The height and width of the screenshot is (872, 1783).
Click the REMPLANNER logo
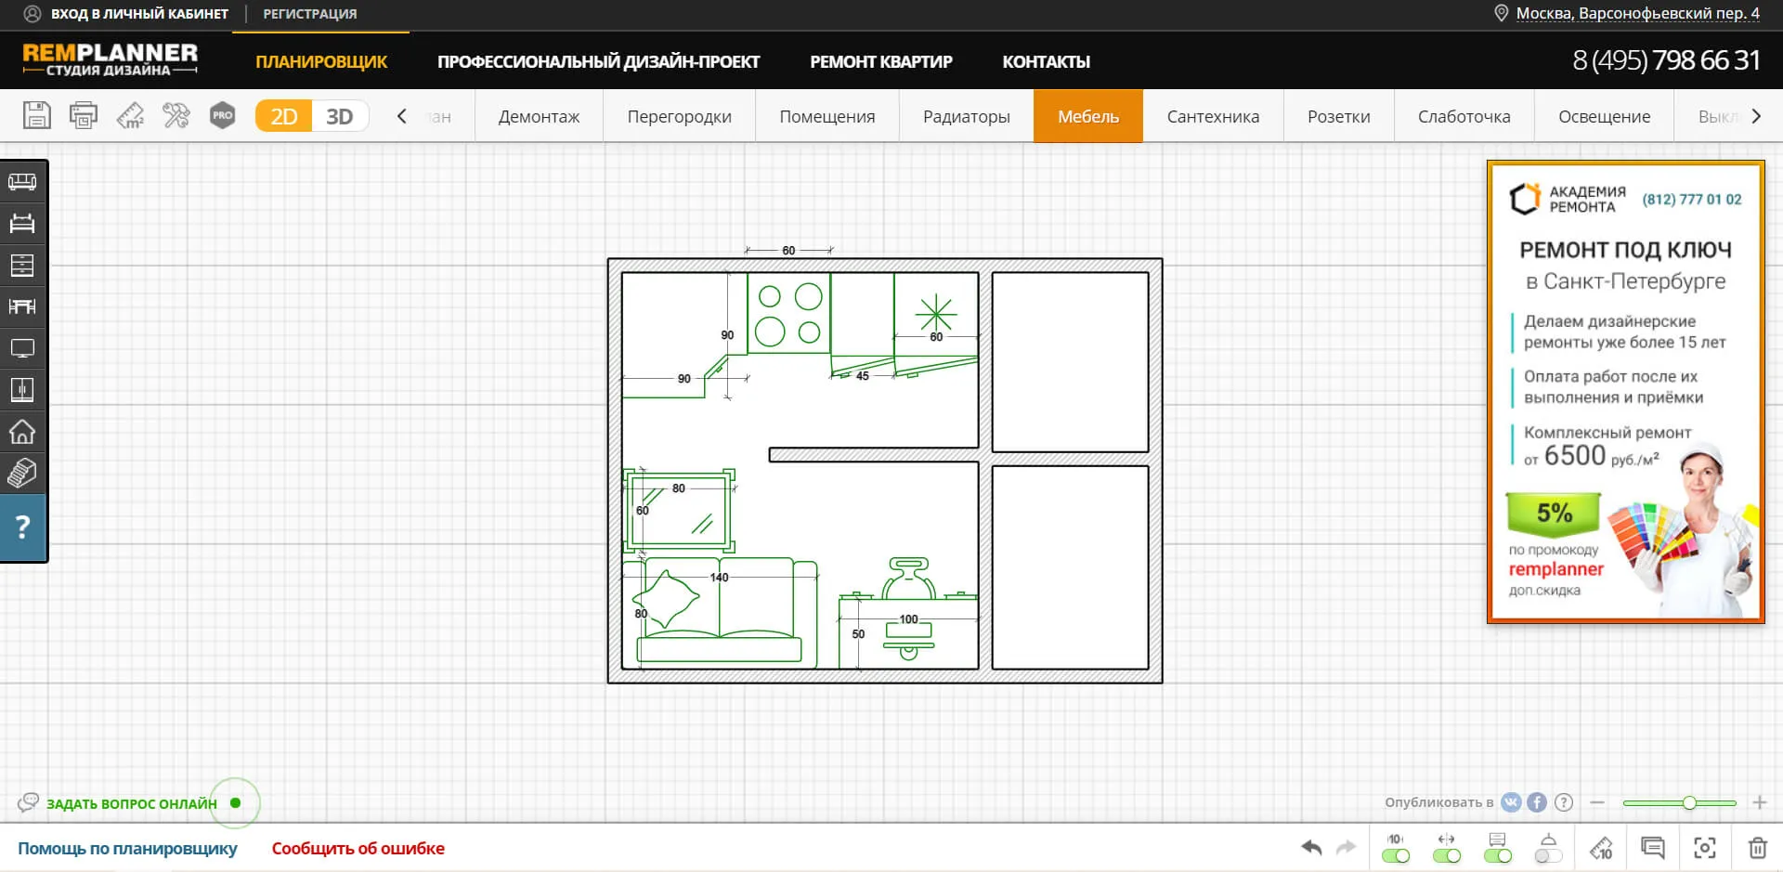110,59
